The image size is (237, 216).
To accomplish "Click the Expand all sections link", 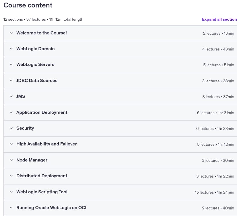I will pos(219,19).
